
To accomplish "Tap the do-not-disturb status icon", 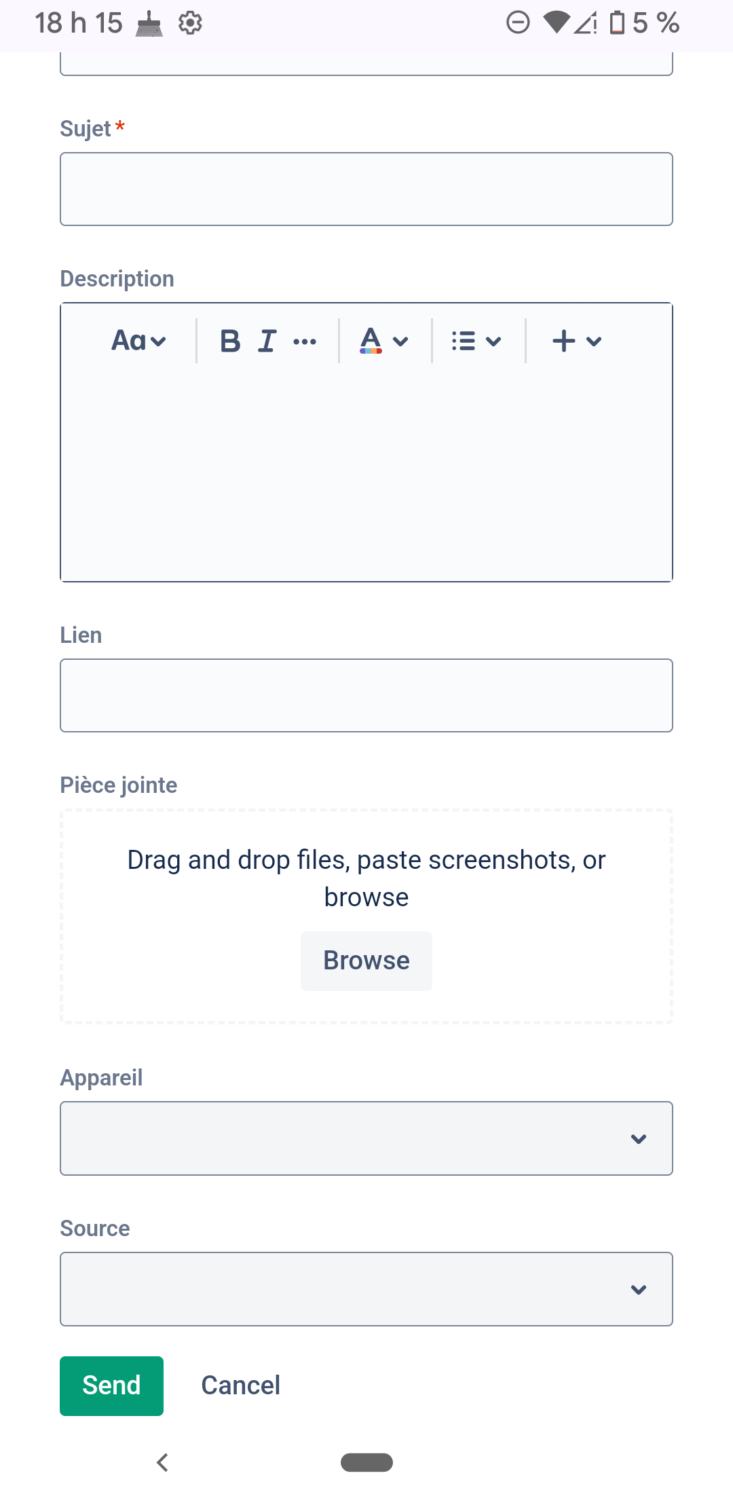I will 518,23.
